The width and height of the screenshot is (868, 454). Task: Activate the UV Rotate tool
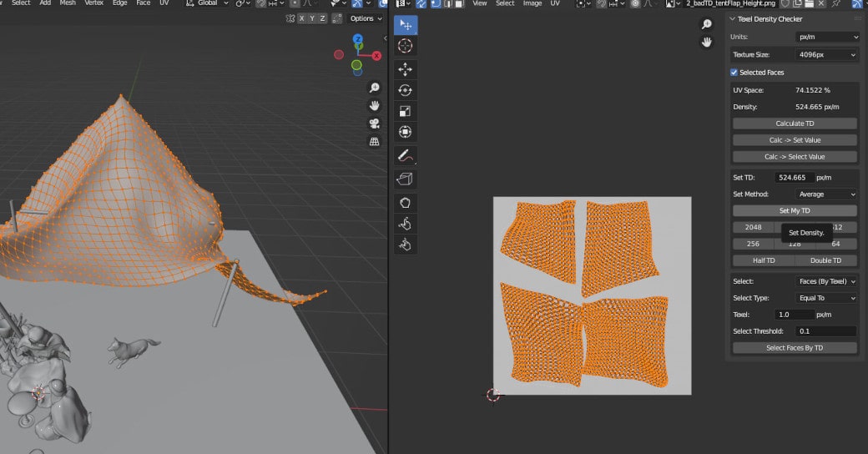[406, 89]
